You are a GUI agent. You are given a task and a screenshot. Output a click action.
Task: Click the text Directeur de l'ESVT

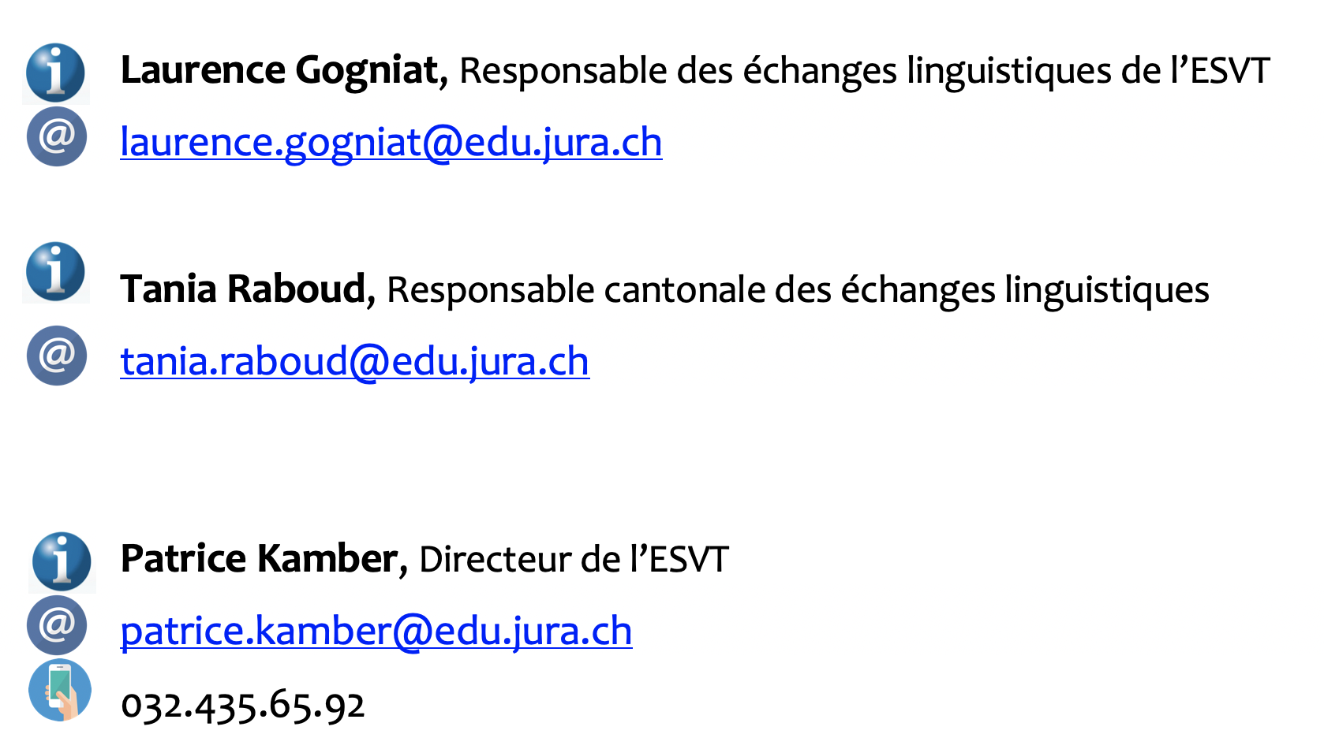pyautogui.click(x=574, y=560)
